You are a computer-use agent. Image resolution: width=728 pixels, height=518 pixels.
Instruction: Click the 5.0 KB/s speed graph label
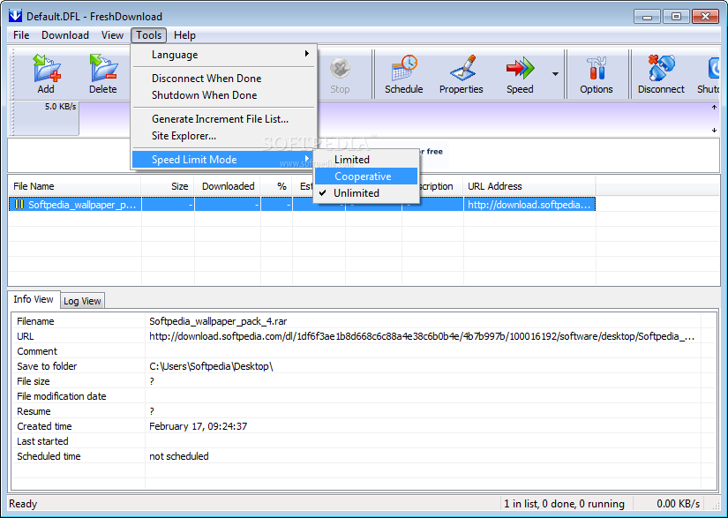(x=60, y=106)
